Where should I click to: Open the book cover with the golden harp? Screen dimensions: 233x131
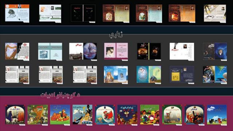click(x=17, y=52)
